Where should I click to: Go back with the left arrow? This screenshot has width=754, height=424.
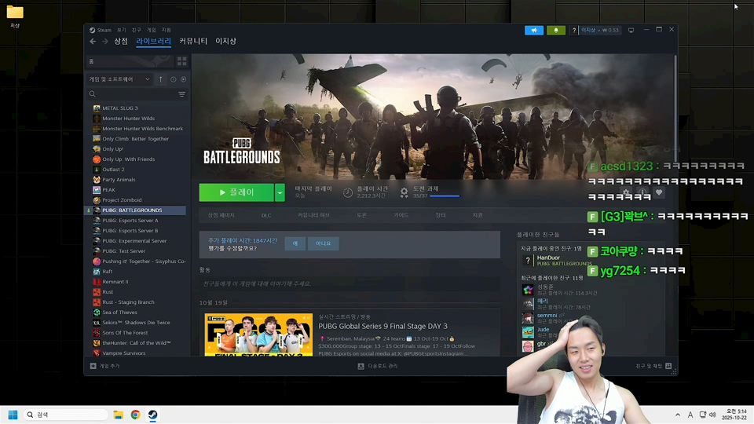(x=93, y=42)
